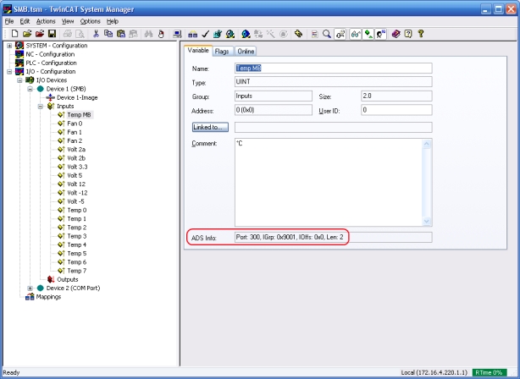Select the Temp 4 input variable
The width and height of the screenshot is (520, 379).
tap(76, 244)
